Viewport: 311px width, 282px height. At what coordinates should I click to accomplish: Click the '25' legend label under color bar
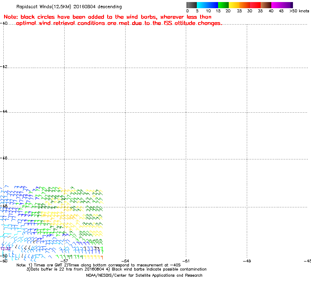[x=239, y=11]
